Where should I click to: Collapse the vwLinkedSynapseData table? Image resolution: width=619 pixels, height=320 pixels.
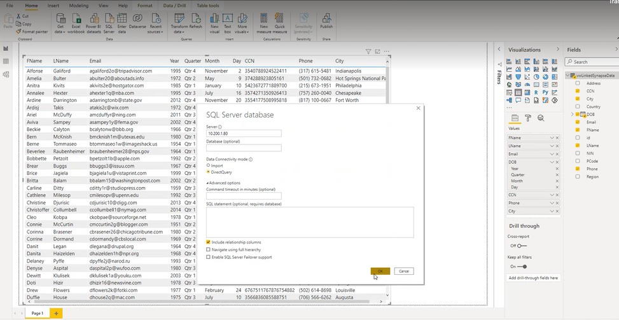pyautogui.click(x=567, y=75)
